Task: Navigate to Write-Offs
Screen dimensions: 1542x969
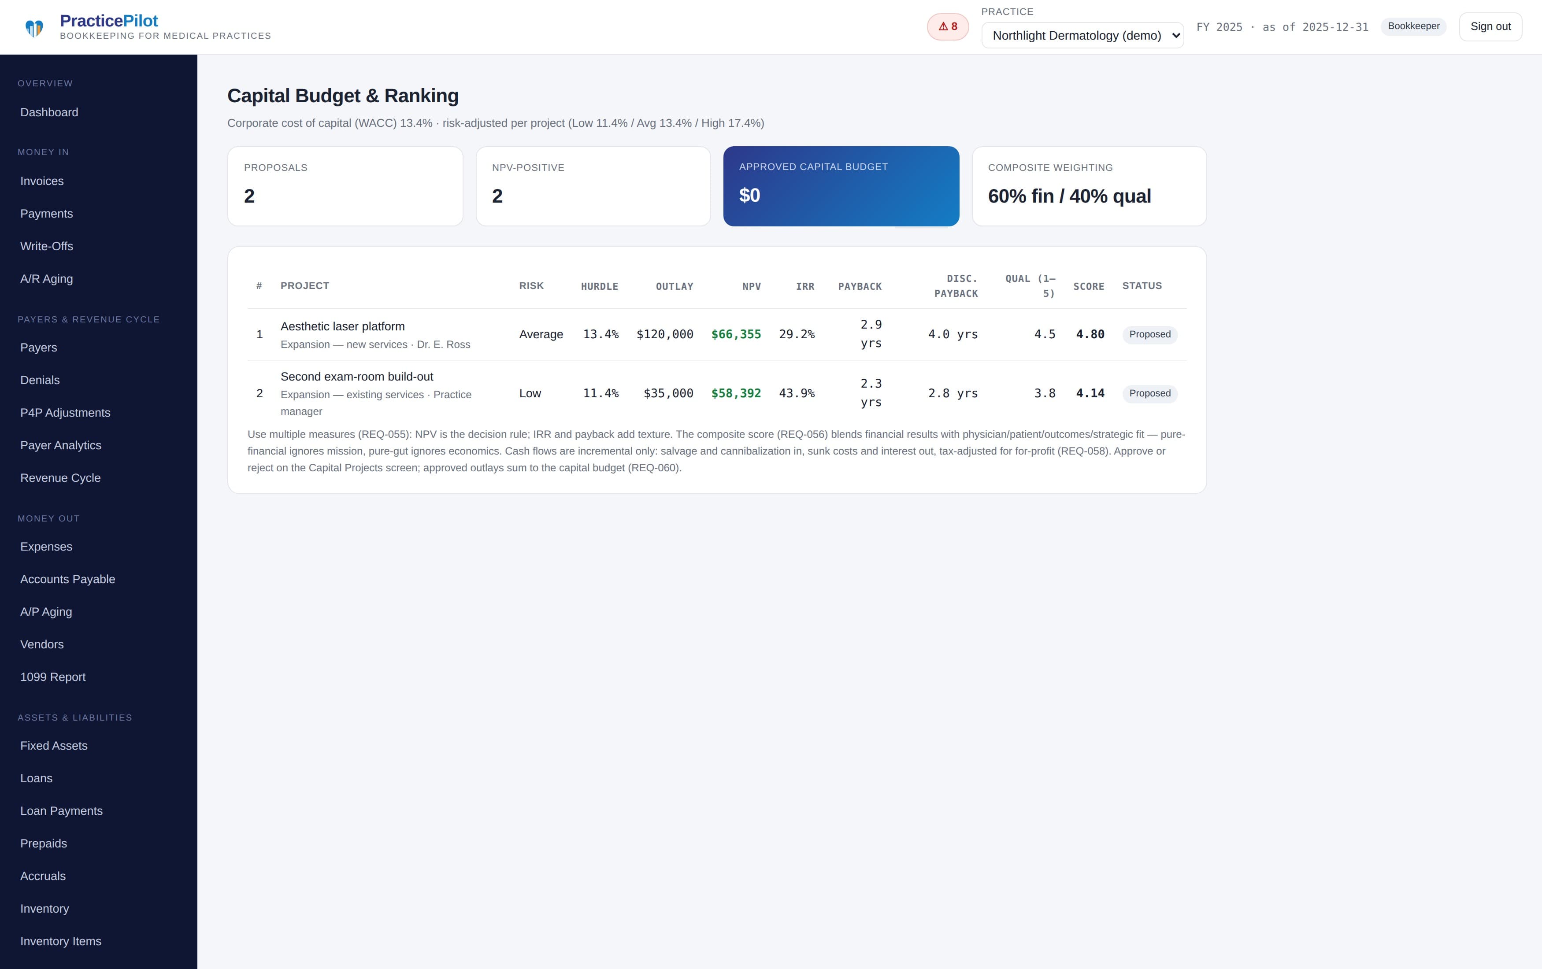Action: point(47,246)
